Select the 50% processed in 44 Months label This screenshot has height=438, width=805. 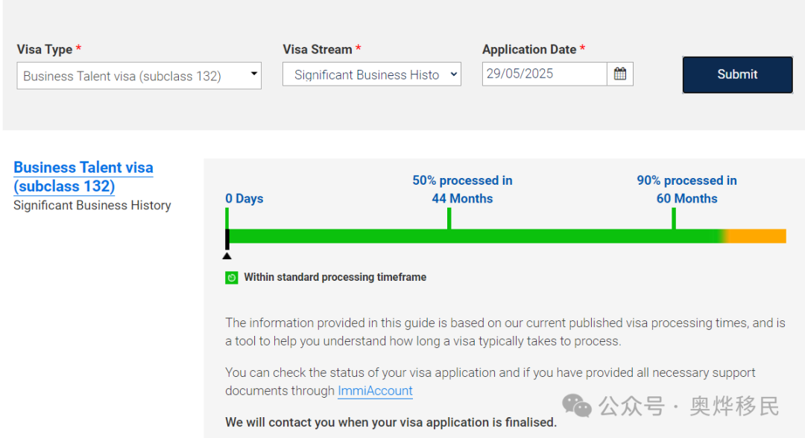point(462,189)
